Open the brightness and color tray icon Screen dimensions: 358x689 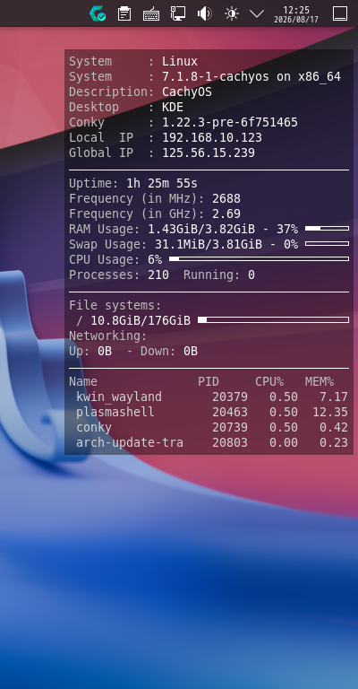232,13
